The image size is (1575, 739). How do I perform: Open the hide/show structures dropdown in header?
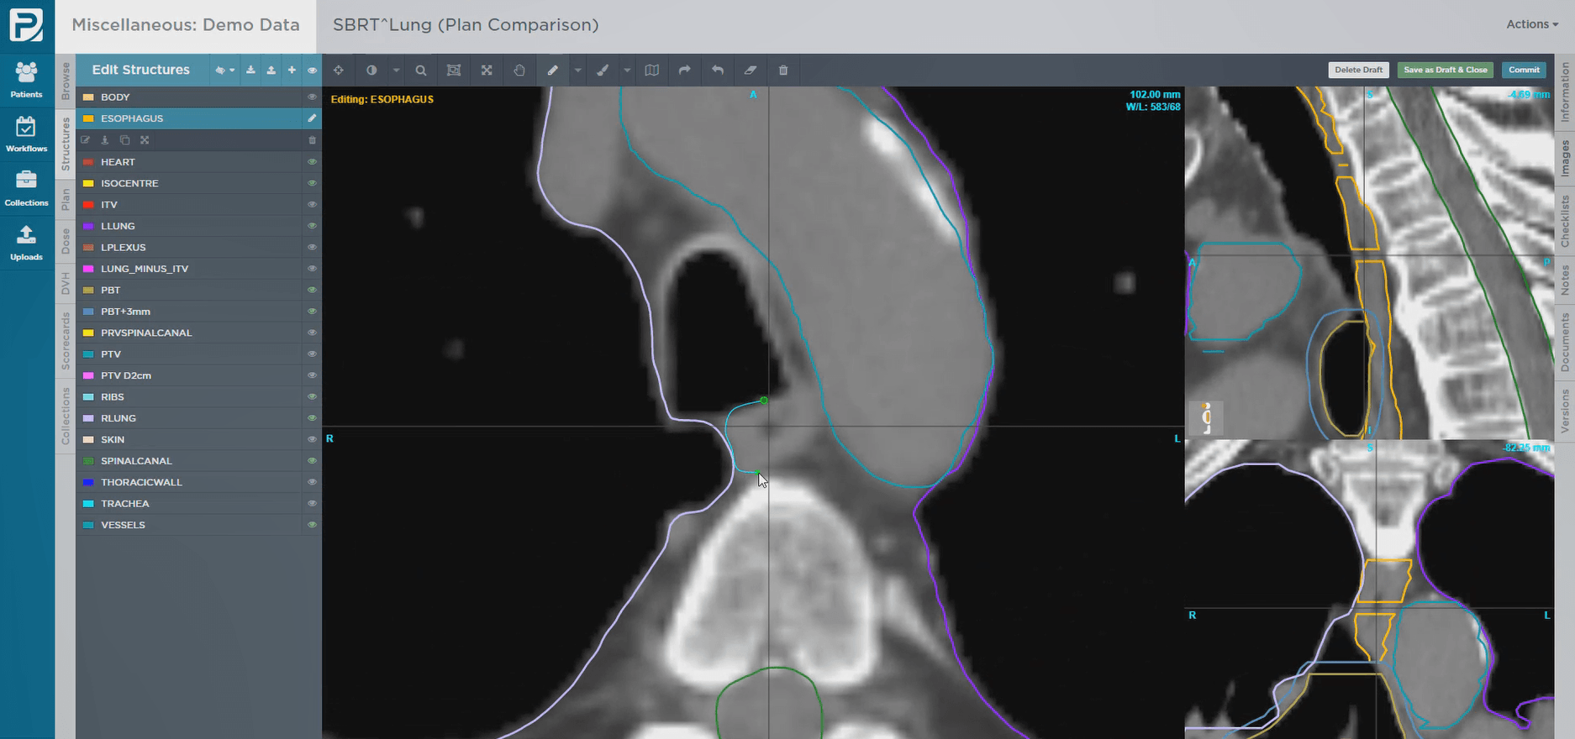point(224,71)
